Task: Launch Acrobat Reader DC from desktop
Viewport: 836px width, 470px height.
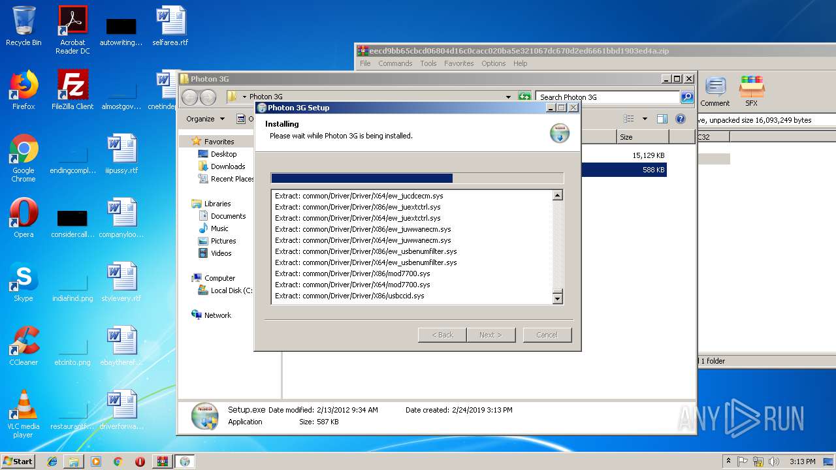Action: coord(72,30)
